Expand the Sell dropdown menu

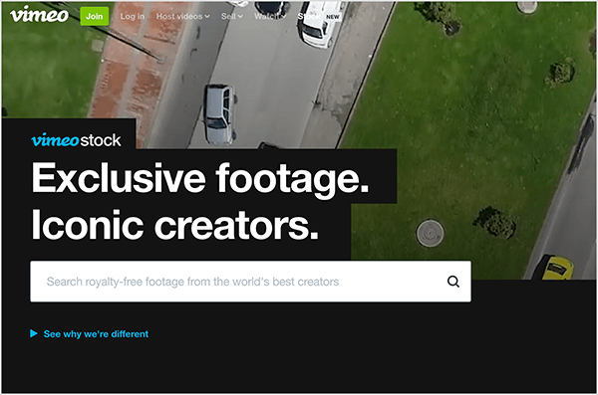232,16
